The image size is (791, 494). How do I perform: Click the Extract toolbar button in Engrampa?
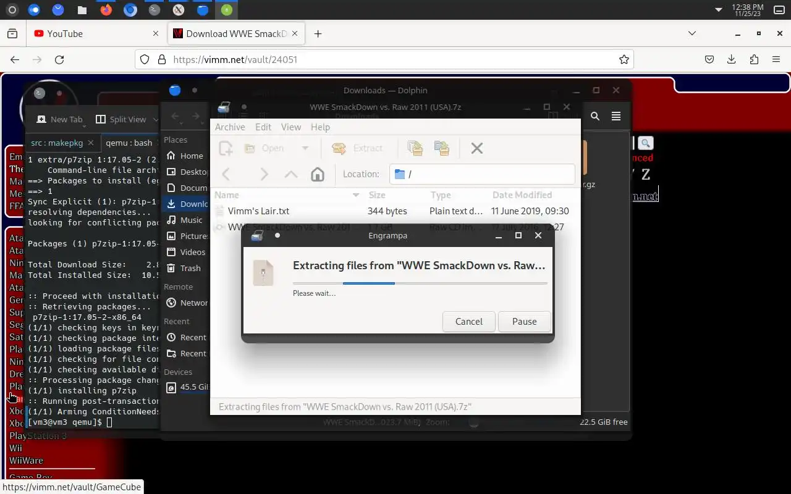click(x=358, y=148)
